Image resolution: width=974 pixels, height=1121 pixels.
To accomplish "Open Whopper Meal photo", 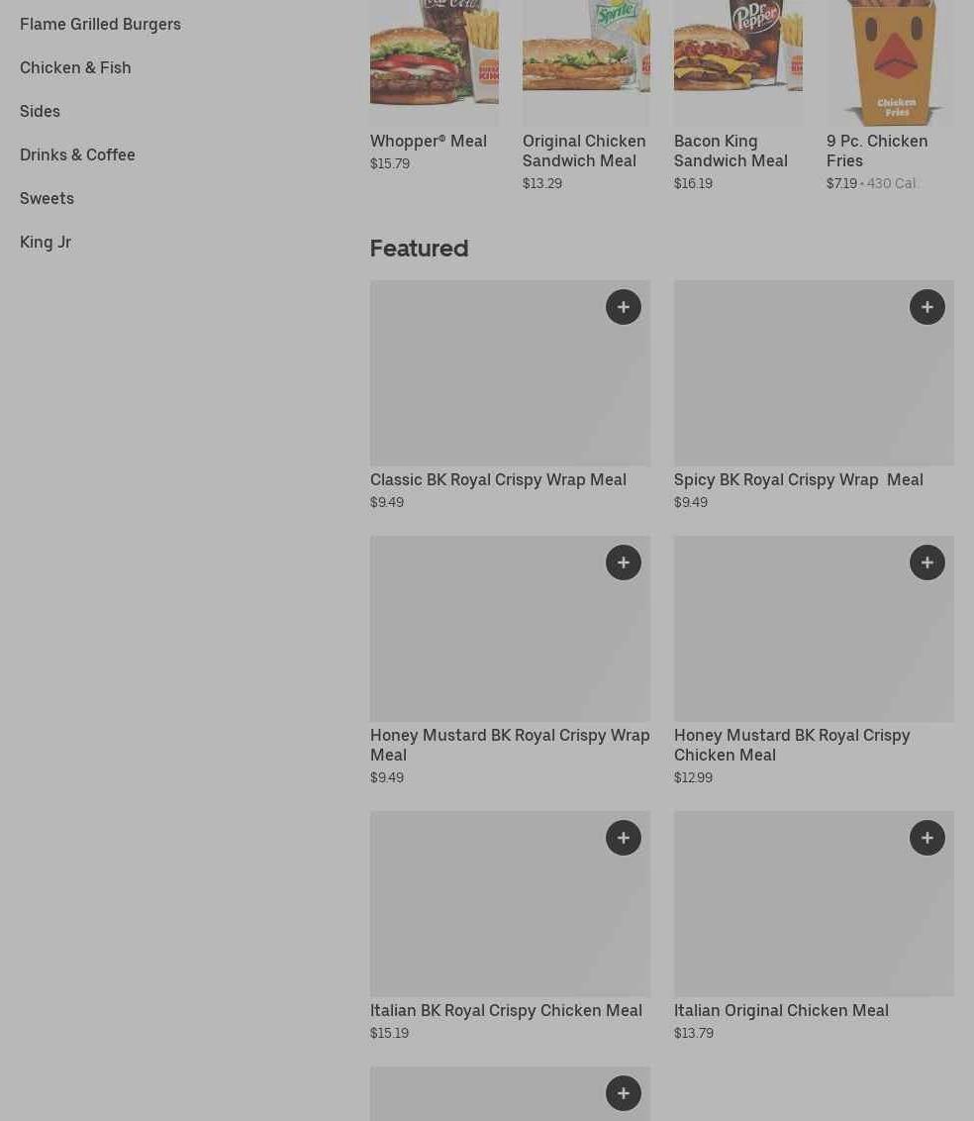I will tap(435, 63).
